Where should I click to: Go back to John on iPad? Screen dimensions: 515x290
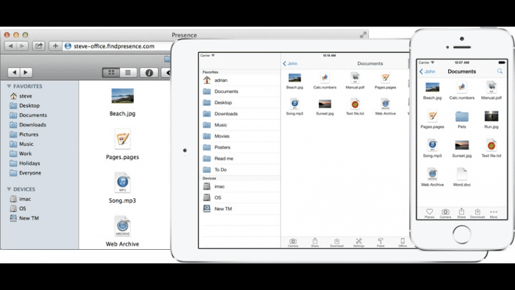pyautogui.click(x=290, y=63)
